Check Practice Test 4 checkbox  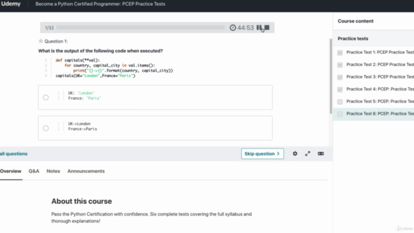pyautogui.click(x=340, y=89)
